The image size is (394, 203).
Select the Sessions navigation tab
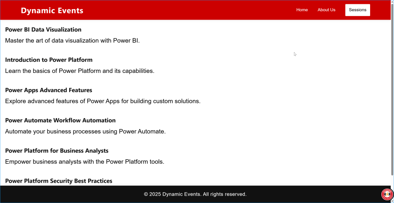click(x=357, y=10)
